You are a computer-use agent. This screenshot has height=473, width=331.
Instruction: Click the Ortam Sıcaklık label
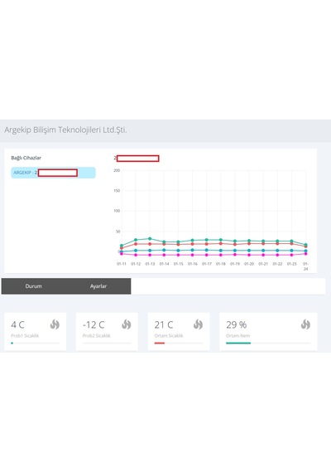169,335
